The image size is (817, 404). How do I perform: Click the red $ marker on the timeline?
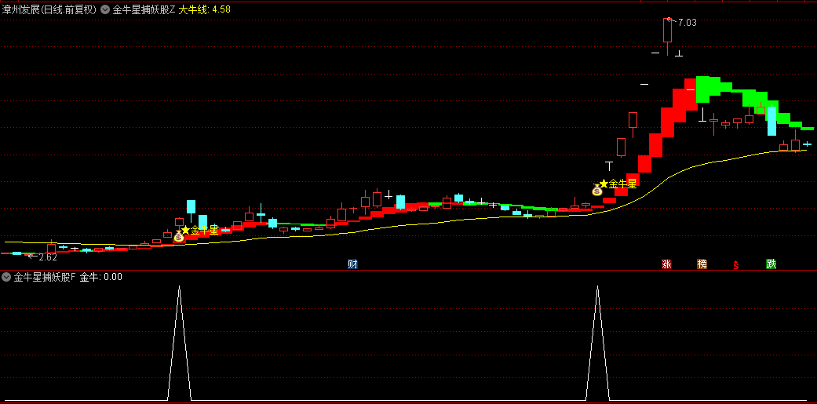[x=736, y=264]
